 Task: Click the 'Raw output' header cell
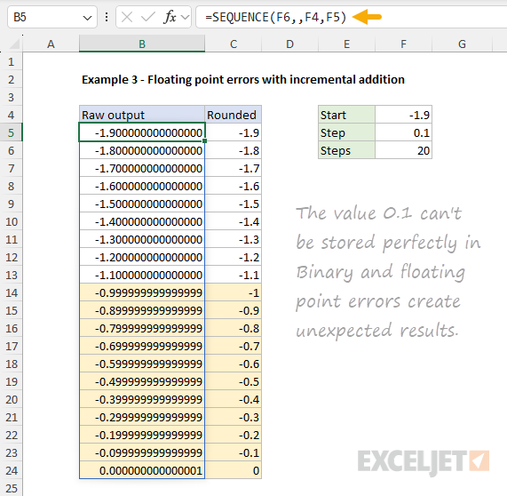pos(142,115)
